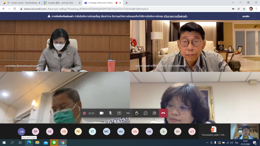This screenshot has height=146, width=260.
Task: Open the +19 overflow participants avatar
Action: (21, 132)
